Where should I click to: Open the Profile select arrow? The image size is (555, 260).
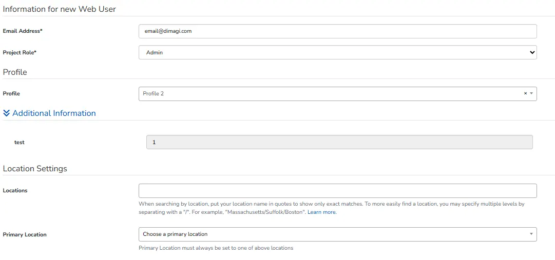click(531, 94)
